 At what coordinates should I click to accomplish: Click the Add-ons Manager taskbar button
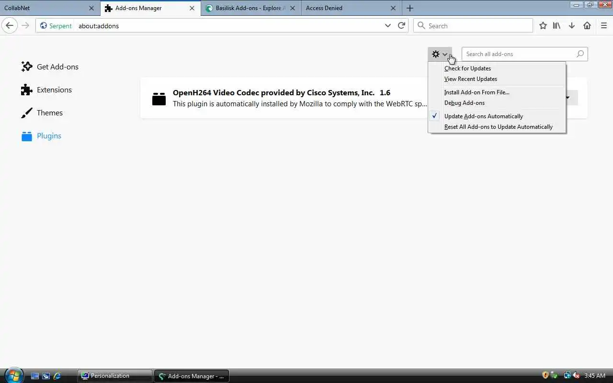192,376
